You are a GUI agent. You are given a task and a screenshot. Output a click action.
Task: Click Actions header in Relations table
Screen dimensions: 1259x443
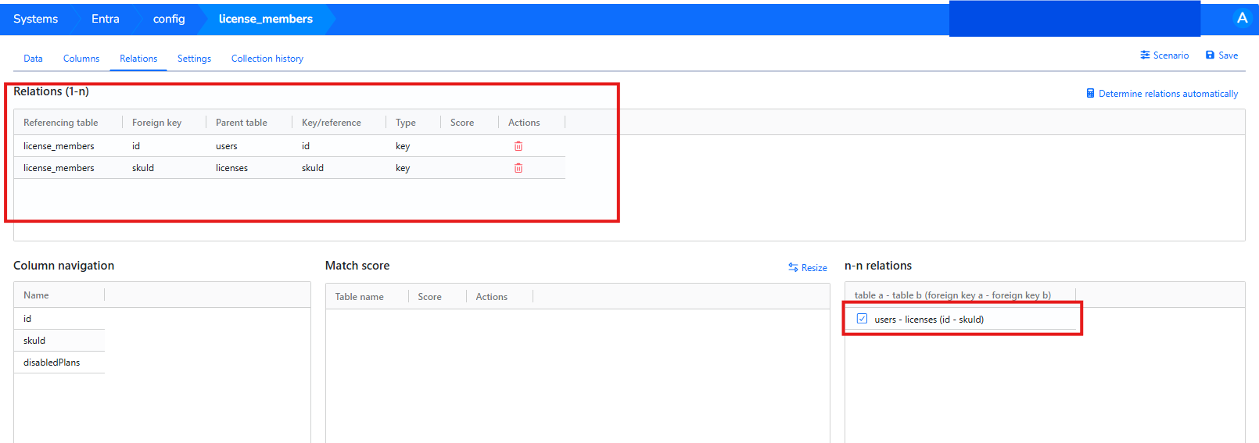pos(524,123)
